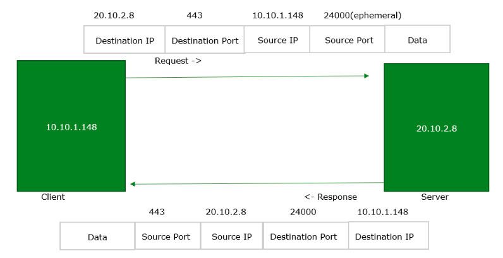Click the response arrow's head near the client
Viewport: 503px width, 258px height.
tap(133, 184)
